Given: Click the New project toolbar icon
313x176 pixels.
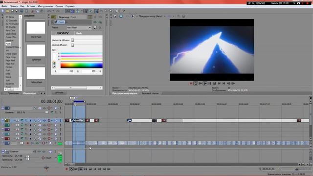Looking at the screenshot, I should tap(3, 11).
